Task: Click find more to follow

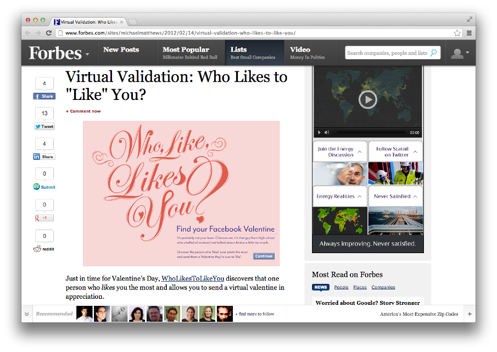Action: coord(255,314)
